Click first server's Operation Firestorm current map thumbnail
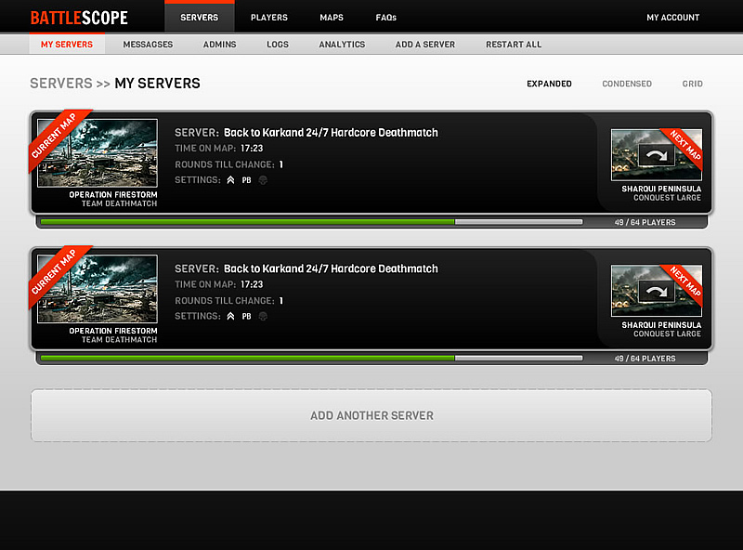This screenshot has width=743, height=550. pos(98,153)
